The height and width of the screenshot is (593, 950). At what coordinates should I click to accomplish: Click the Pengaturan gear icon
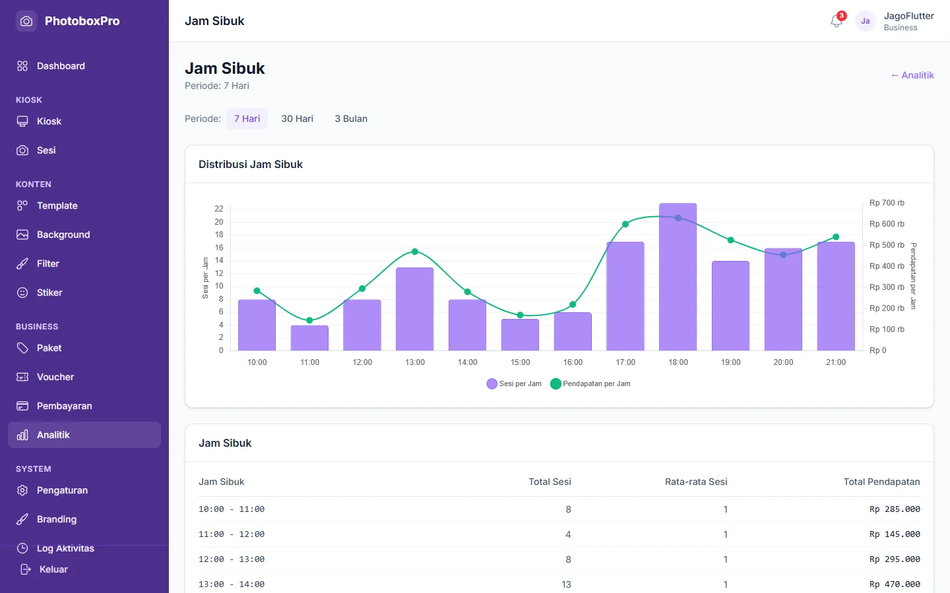click(22, 490)
